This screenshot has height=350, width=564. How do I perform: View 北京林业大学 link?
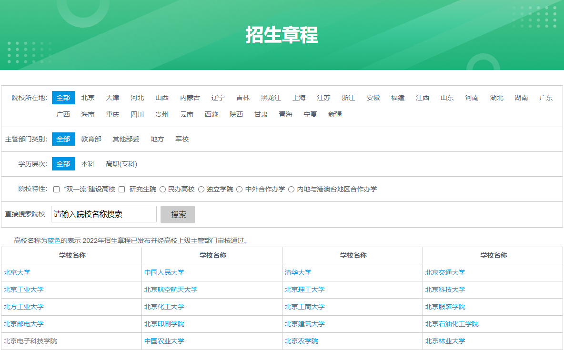(x=445, y=341)
